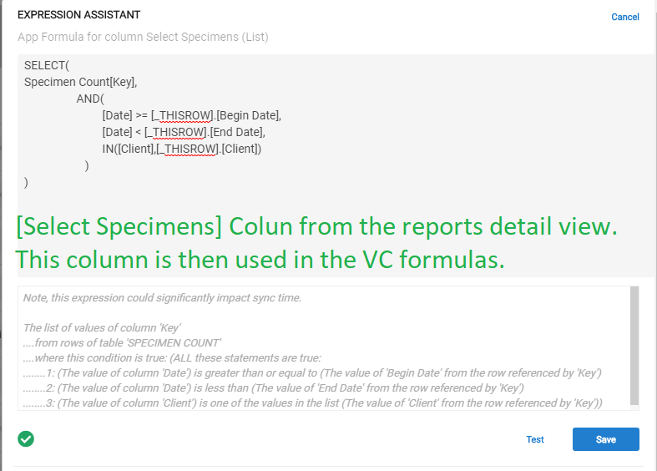
Task: Cancel the Expression Assistant dialog
Action: point(624,17)
